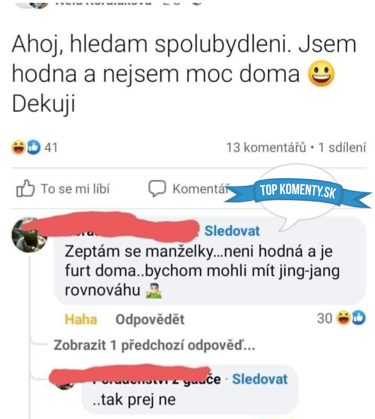Click the shrugging man emoji in the comment

[x=154, y=290]
